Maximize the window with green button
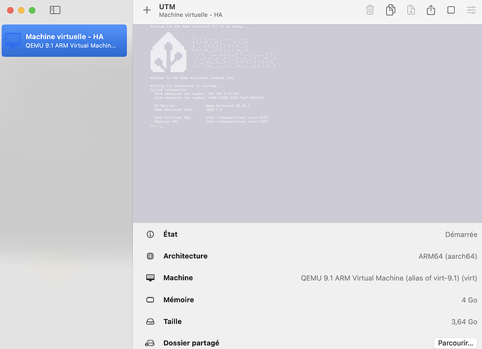The width and height of the screenshot is (482, 349). point(32,10)
